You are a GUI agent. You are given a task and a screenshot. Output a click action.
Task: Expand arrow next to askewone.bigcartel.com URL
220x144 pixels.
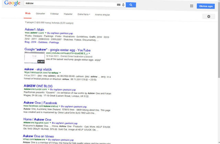51,123
